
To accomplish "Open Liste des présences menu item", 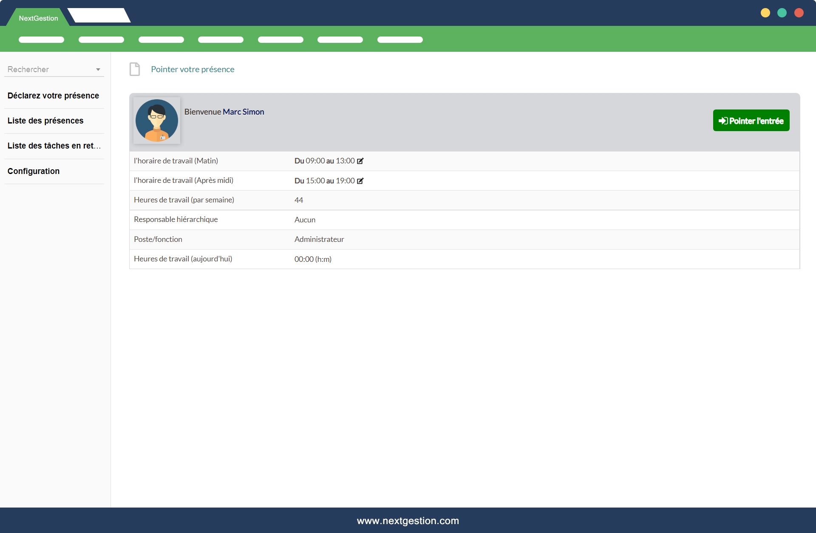I will click(45, 121).
